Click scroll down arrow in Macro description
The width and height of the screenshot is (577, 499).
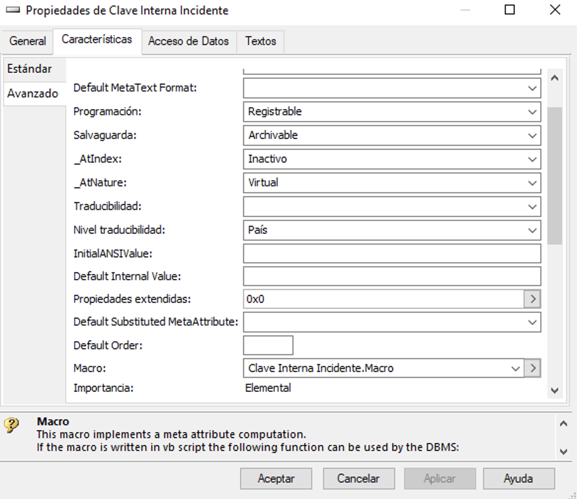tap(563, 452)
